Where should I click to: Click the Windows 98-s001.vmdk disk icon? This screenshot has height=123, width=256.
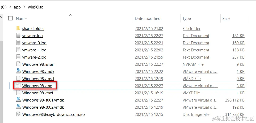18,100
